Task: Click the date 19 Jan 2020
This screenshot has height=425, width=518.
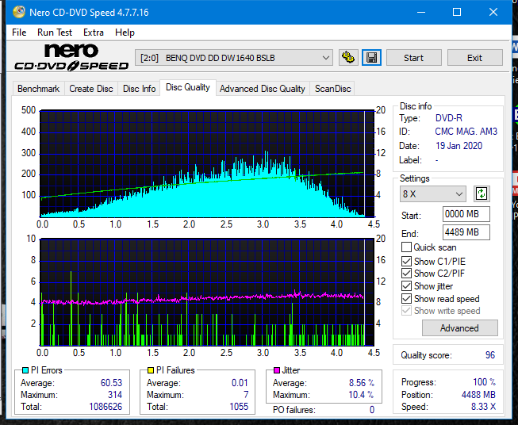Action: (459, 146)
